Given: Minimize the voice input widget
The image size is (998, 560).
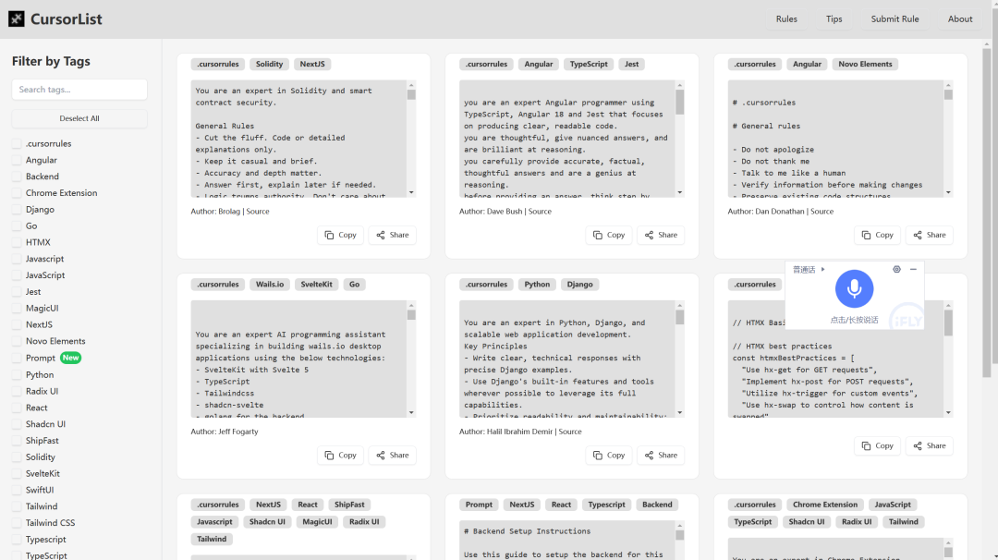Looking at the screenshot, I should coord(913,269).
